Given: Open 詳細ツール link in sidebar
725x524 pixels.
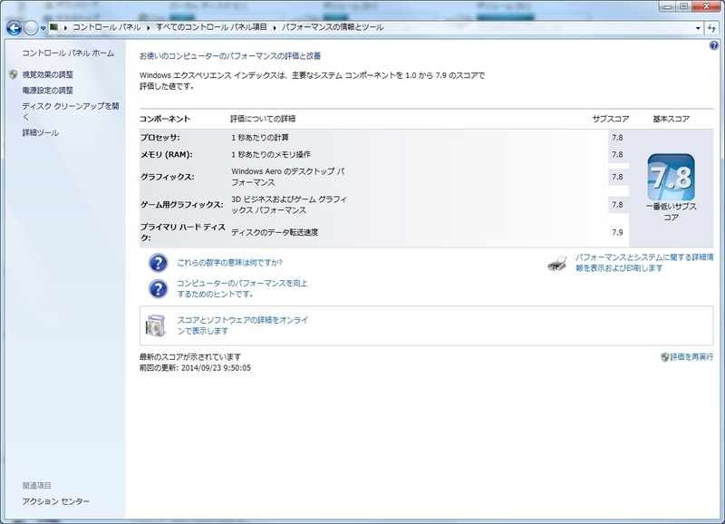Looking at the screenshot, I should click(x=41, y=132).
